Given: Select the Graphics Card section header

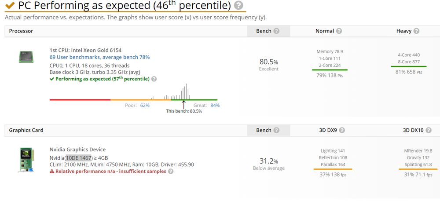Looking at the screenshot, I should [x=26, y=130].
